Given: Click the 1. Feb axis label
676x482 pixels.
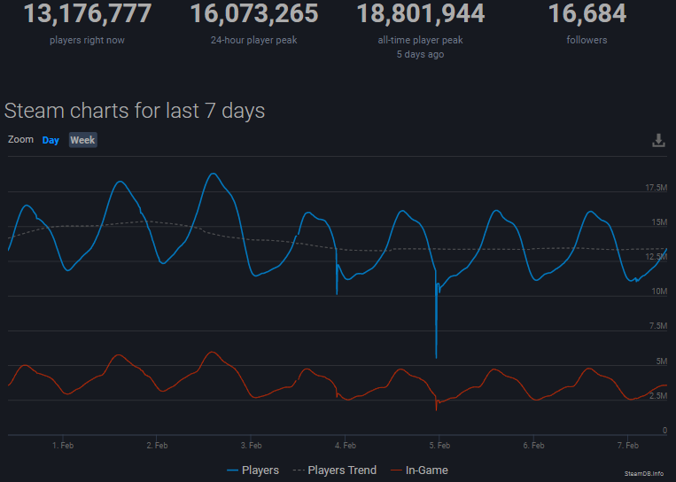Looking at the screenshot, I should [62, 445].
